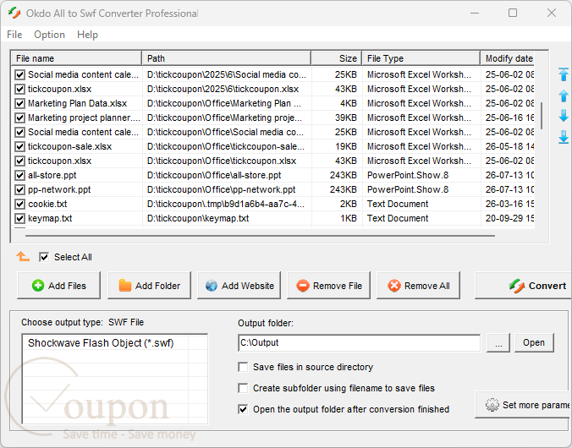The image size is (572, 448).
Task: Click the Add Files button
Action: tap(58, 286)
